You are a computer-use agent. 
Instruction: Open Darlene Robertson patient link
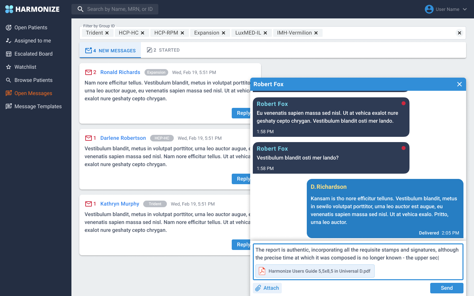(123, 138)
